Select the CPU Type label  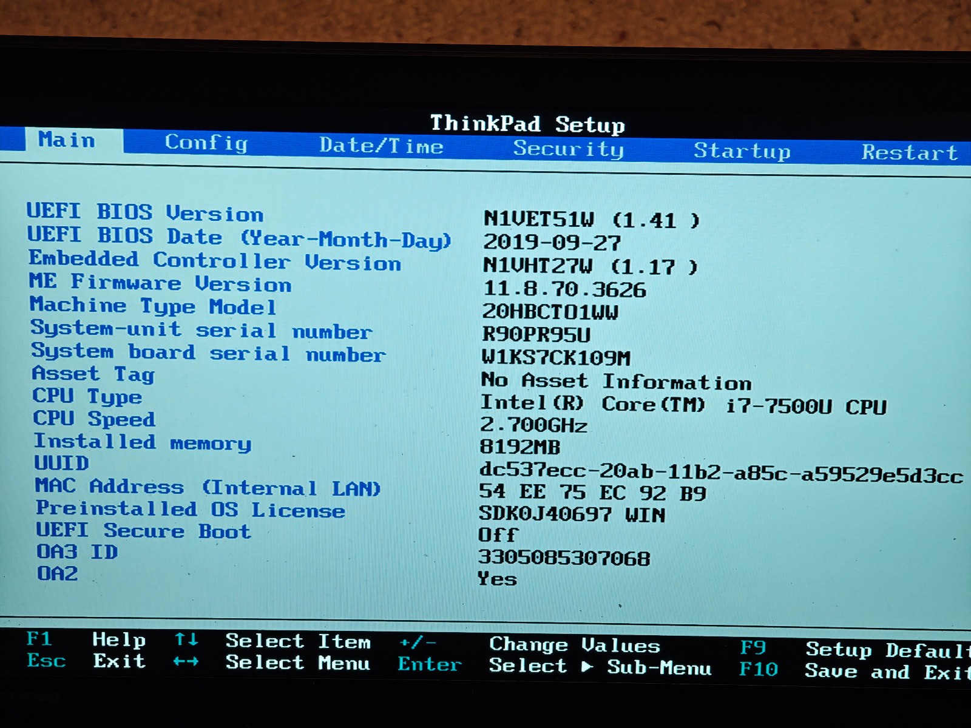pyautogui.click(x=87, y=396)
